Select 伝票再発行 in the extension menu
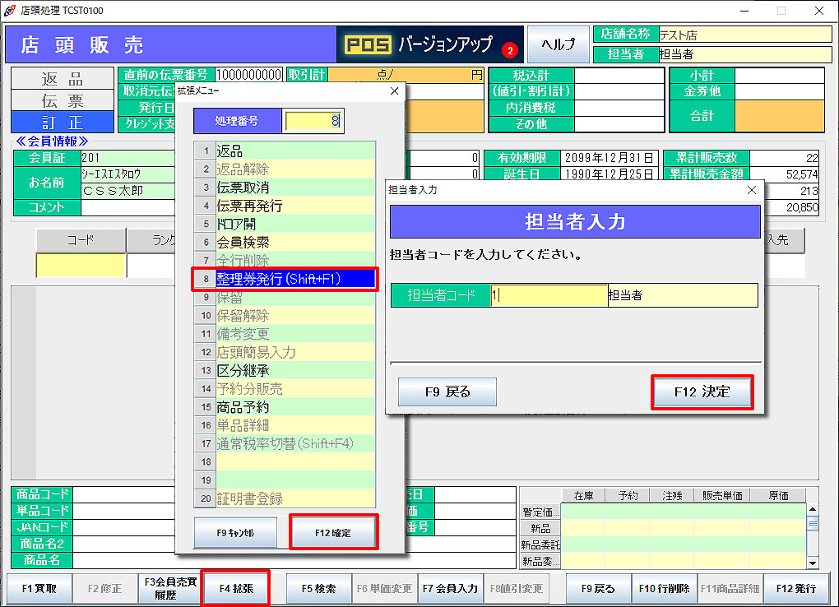 coord(294,206)
